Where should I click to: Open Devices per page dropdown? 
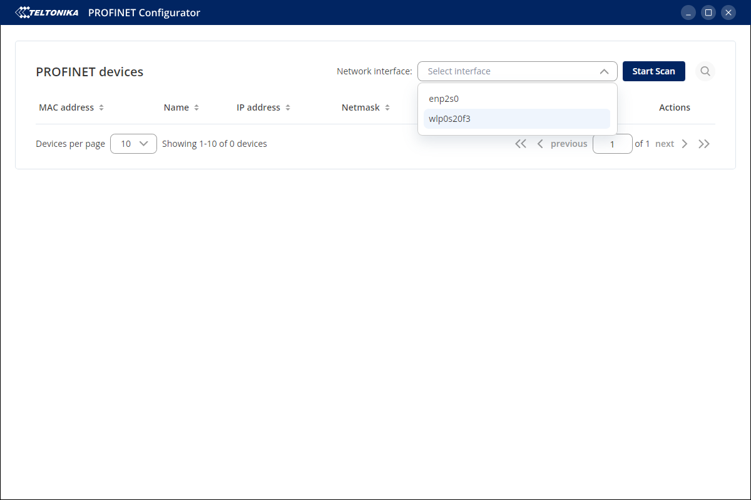pos(133,144)
